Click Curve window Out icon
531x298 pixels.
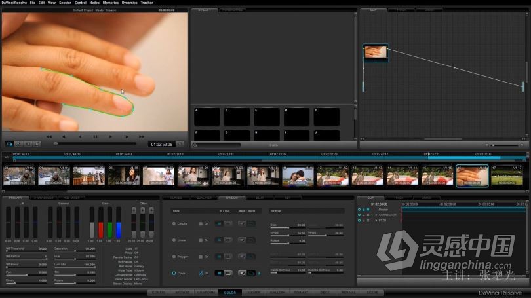click(x=228, y=273)
